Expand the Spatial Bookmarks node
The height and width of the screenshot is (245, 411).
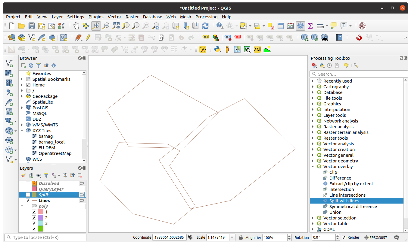pos(22,79)
